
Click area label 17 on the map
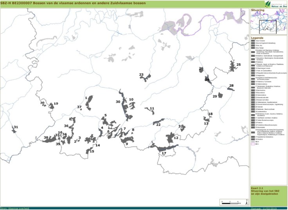tap(164, 153)
